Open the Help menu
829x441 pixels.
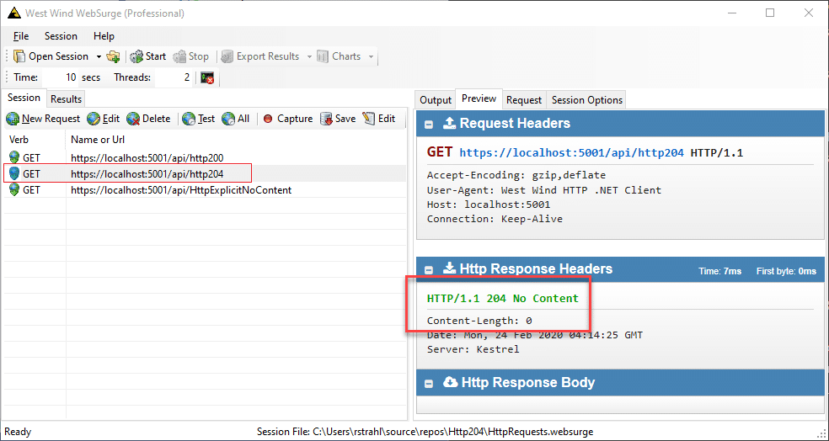[x=104, y=36]
